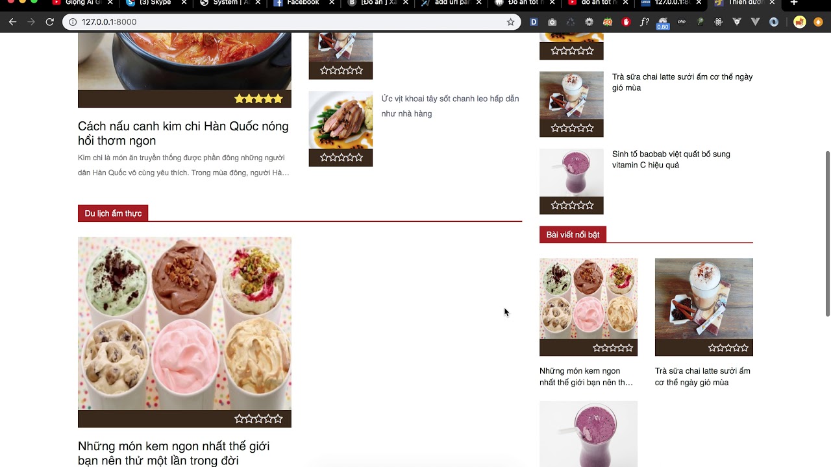Click the orange Chrome update arrow icon
This screenshot has height=467, width=831.
(x=818, y=22)
